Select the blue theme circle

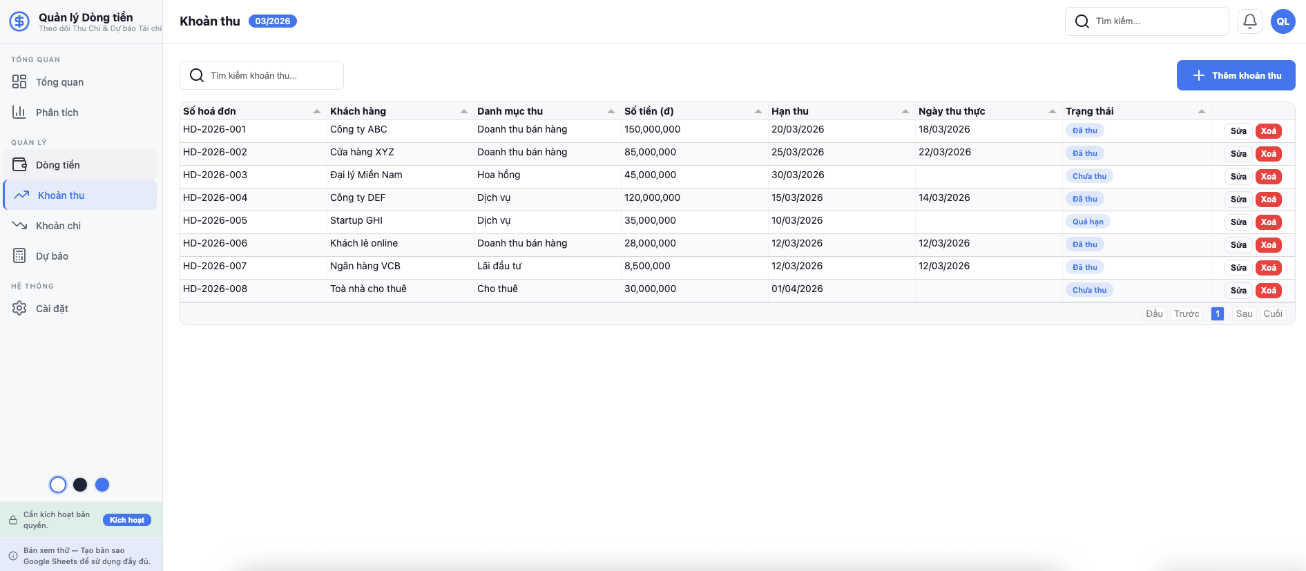click(x=102, y=485)
